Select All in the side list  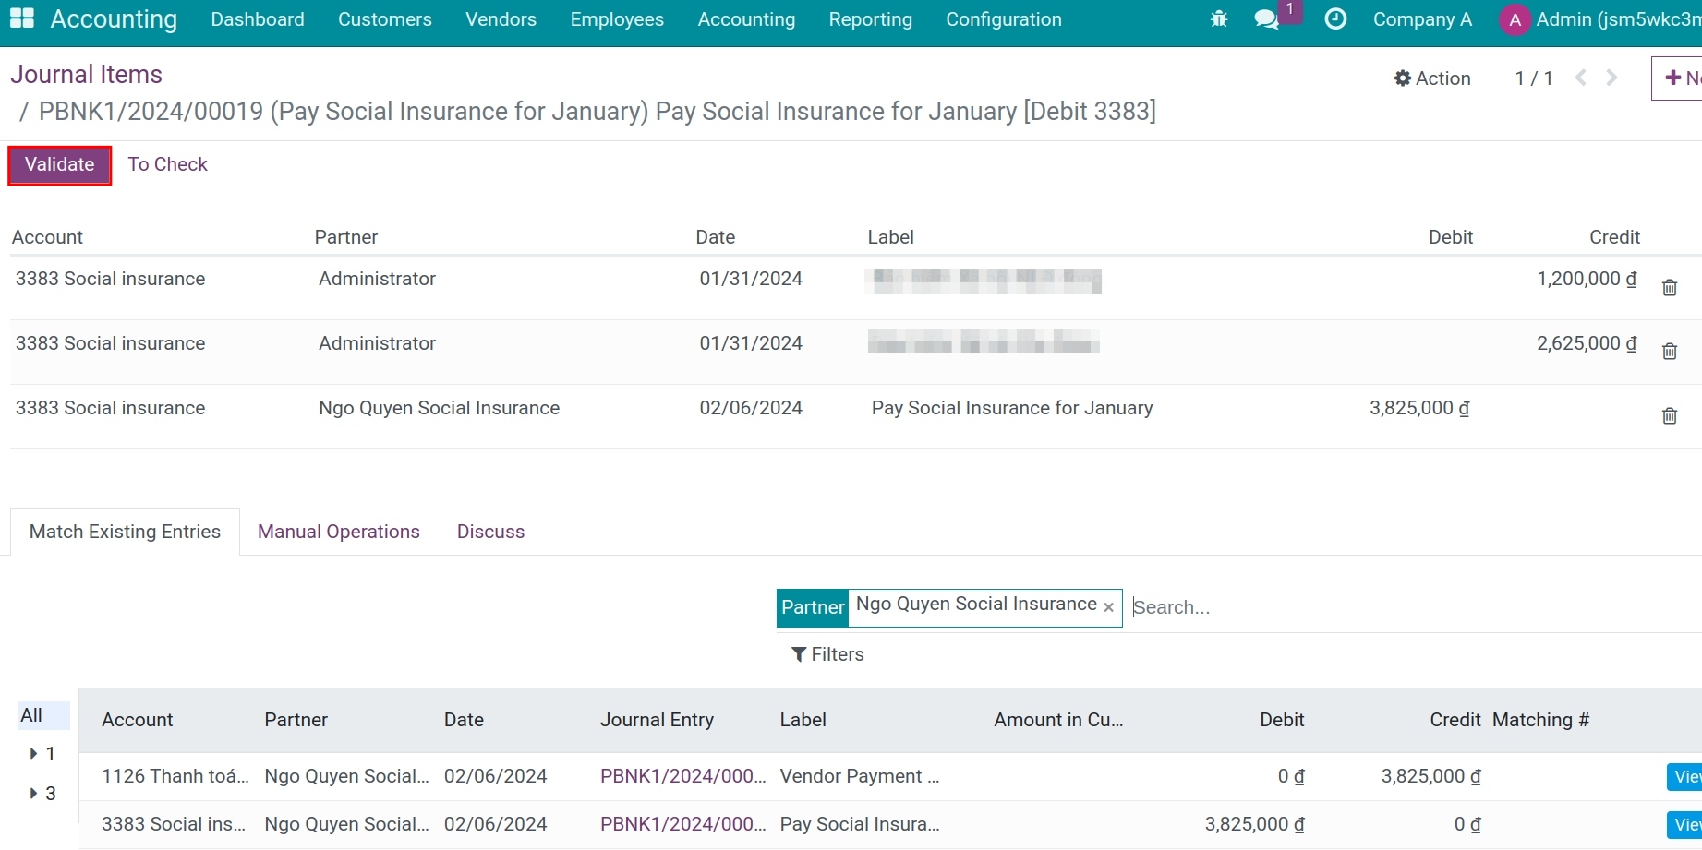coord(42,715)
